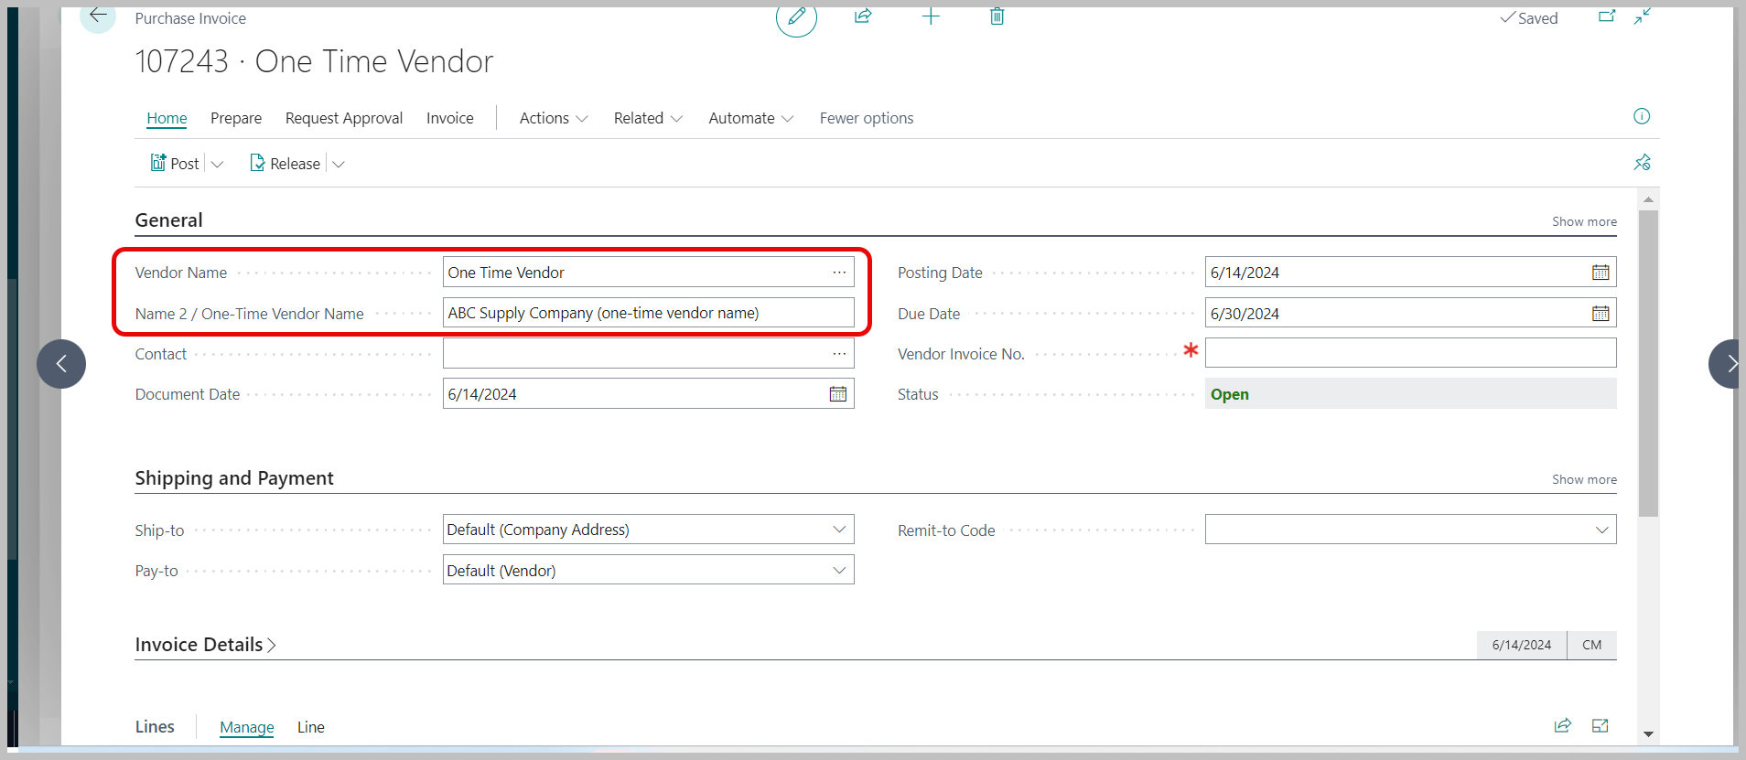Screen dimensions: 1746x760
Task: Click the share icon in Lines section
Action: pos(1563,725)
